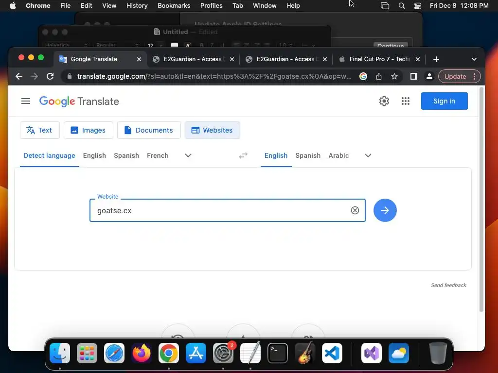Switch to Text translation mode

click(39, 130)
